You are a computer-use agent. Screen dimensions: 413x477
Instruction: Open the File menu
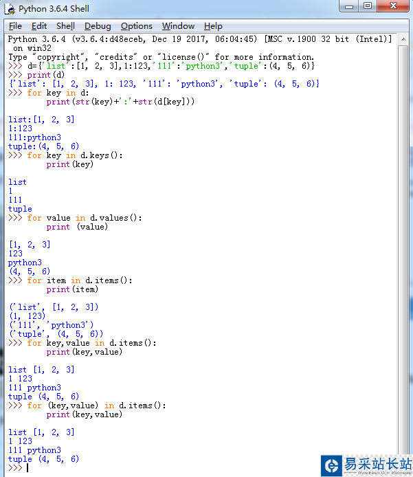pos(15,26)
